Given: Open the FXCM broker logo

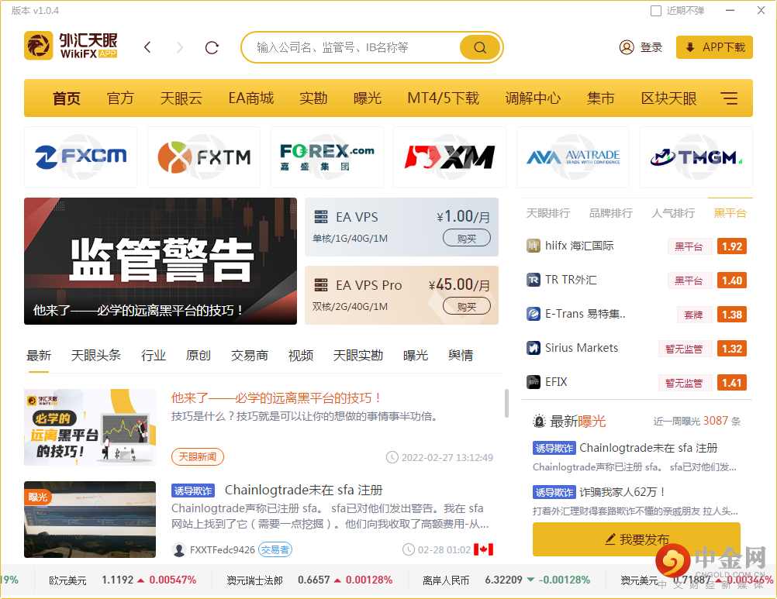Looking at the screenshot, I should point(81,157).
